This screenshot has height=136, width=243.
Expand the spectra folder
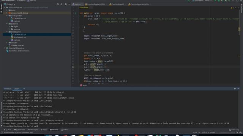(9, 29)
